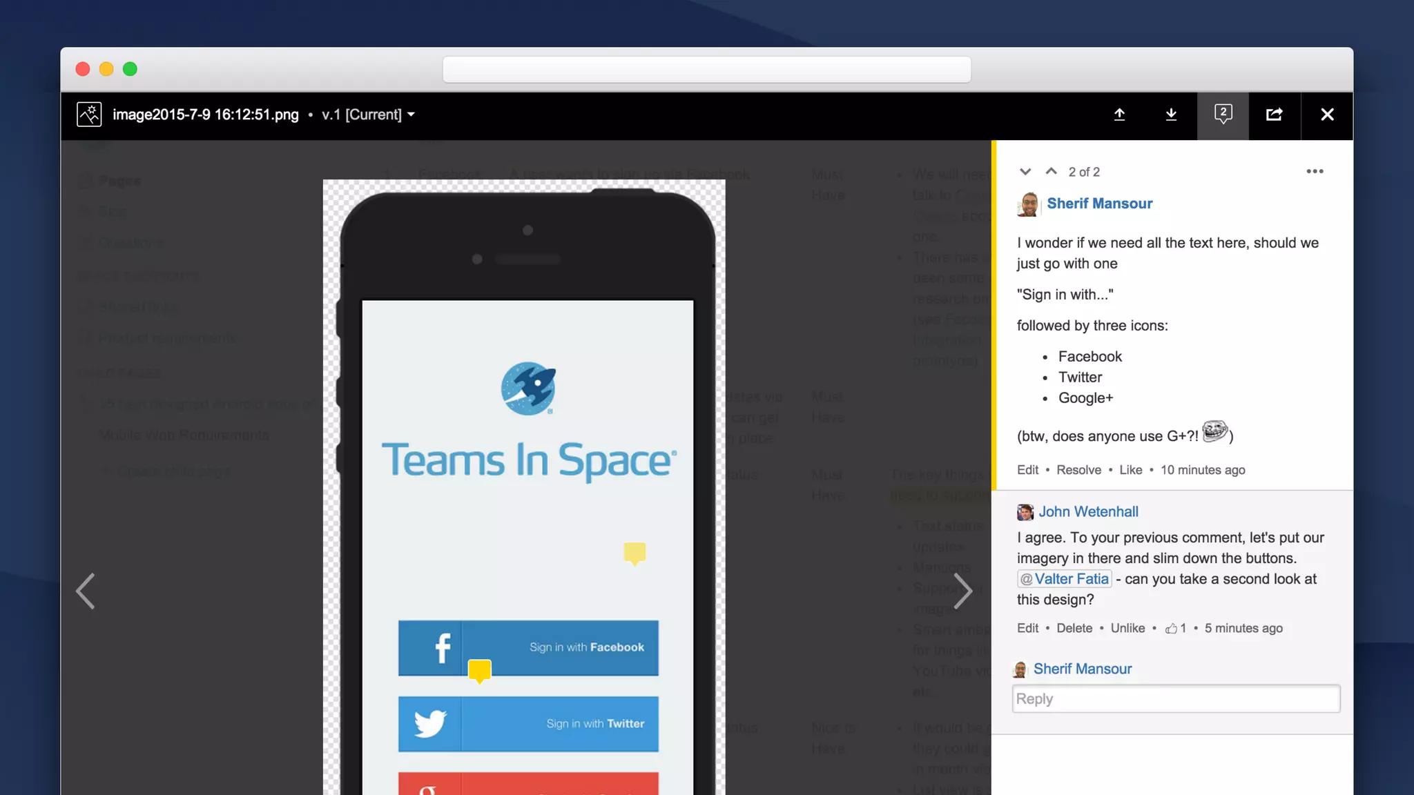This screenshot has width=1414, height=795.
Task: Resolve Sherif Mansour's comment
Action: (x=1078, y=470)
